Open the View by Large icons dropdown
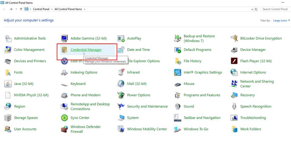 (281, 21)
